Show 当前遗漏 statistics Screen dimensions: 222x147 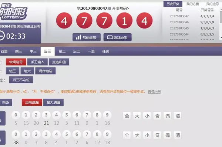(x=32, y=102)
